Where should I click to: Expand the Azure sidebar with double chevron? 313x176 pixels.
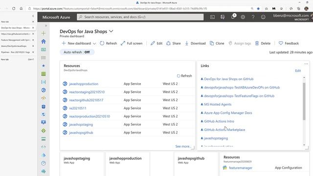[x=45, y=25]
